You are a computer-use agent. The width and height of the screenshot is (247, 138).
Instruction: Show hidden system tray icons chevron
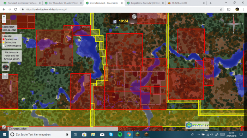coord(198,134)
